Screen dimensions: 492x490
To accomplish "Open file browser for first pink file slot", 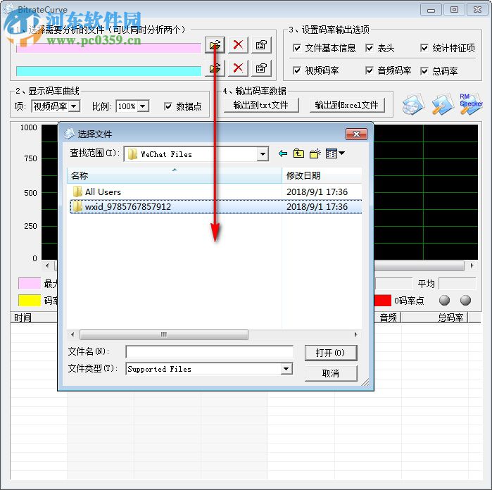I will click(215, 45).
